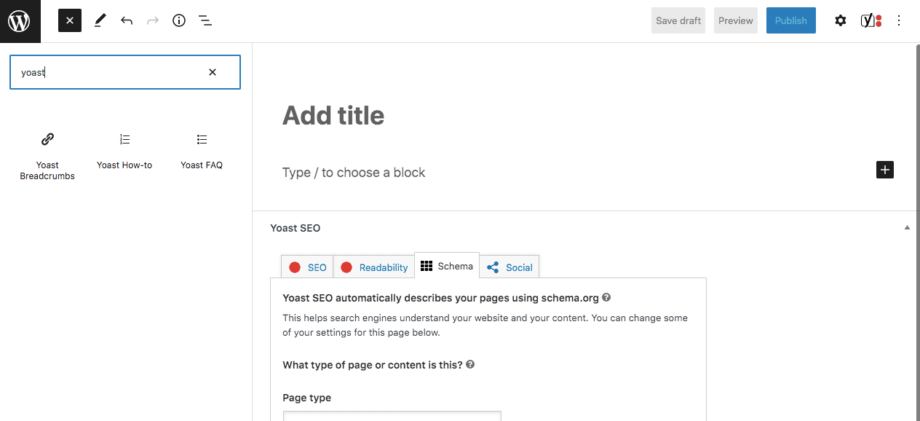Open the Settings gear sidebar
Image resolution: width=920 pixels, height=421 pixels.
coord(841,21)
